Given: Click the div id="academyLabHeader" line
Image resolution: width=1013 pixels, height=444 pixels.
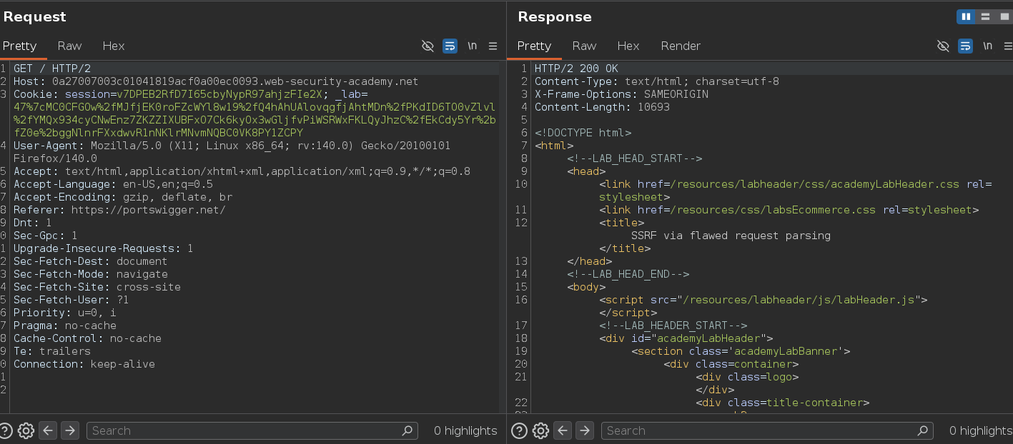Looking at the screenshot, I should [686, 338].
